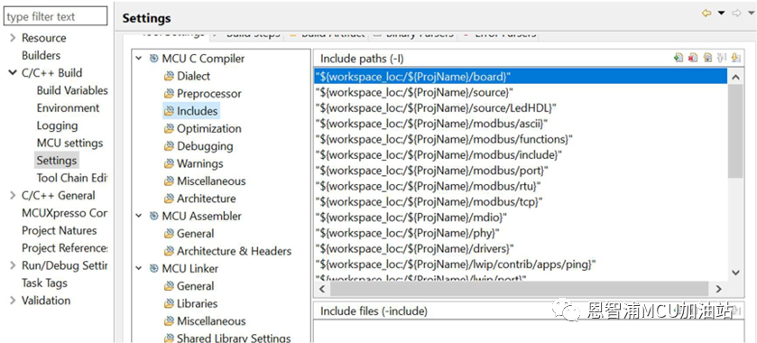Click the Libraries option icon
The width and height of the screenshot is (757, 343).
pos(169,304)
